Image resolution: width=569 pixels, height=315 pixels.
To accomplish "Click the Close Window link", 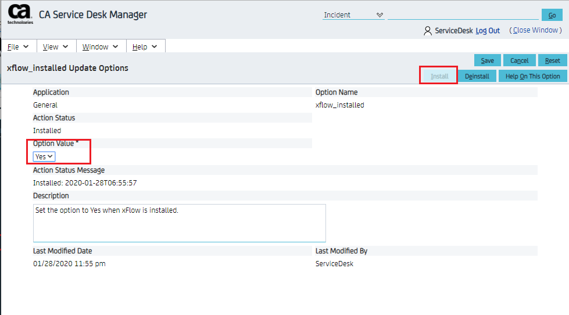I will (535, 30).
